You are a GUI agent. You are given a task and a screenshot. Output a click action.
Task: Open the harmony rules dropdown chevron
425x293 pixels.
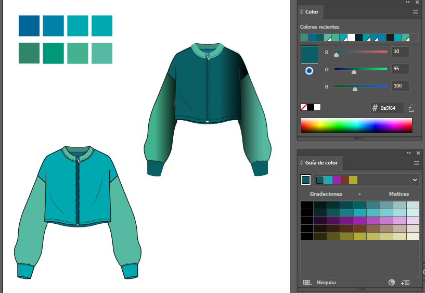coord(415,180)
